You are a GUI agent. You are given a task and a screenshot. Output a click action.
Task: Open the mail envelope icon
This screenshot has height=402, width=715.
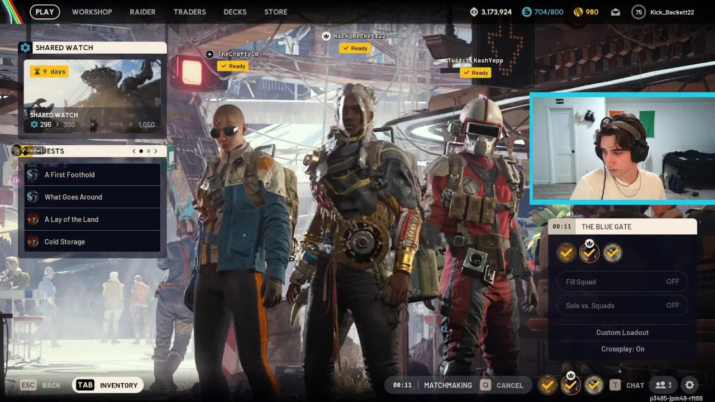615,12
